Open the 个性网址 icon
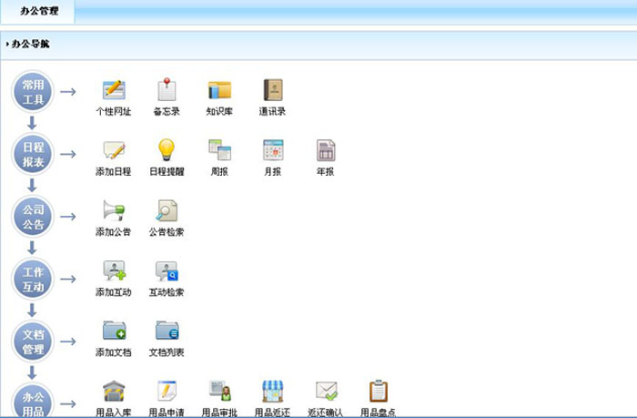 tap(114, 91)
